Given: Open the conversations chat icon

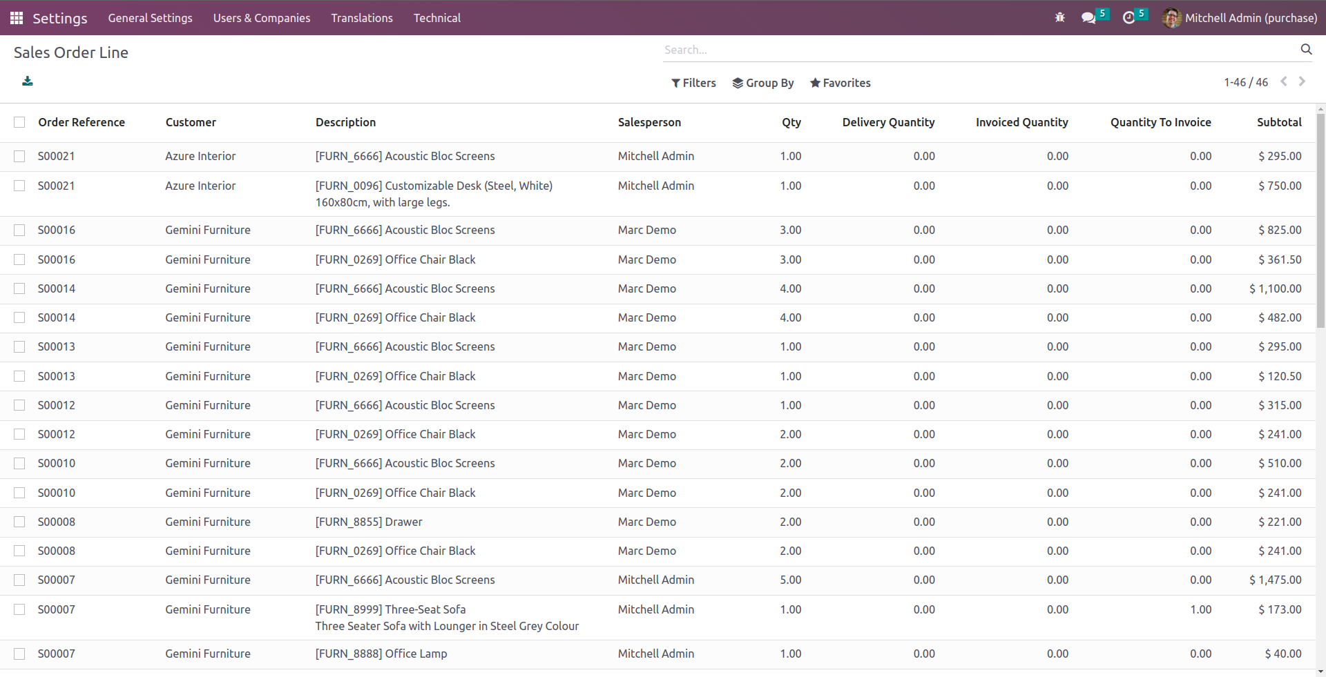Looking at the screenshot, I should click(x=1089, y=18).
